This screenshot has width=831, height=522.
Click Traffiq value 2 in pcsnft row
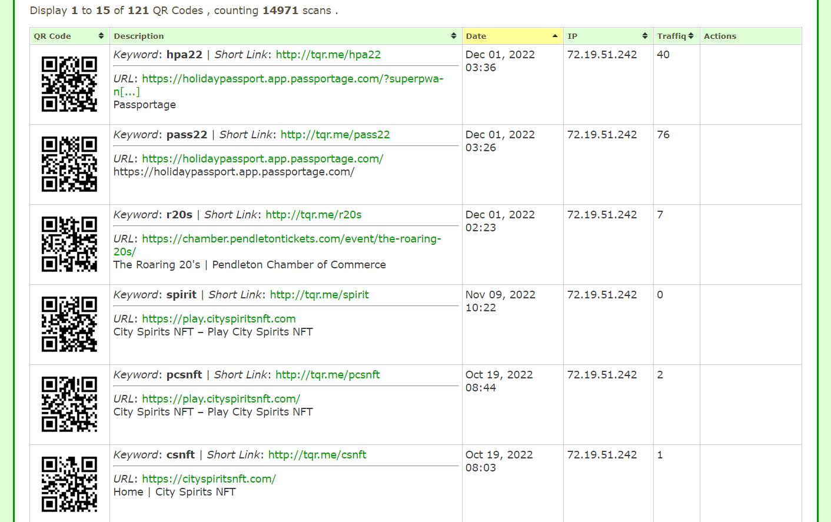point(660,375)
